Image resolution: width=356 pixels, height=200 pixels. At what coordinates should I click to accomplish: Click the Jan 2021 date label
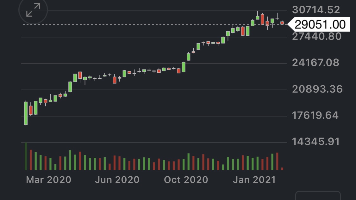click(254, 180)
